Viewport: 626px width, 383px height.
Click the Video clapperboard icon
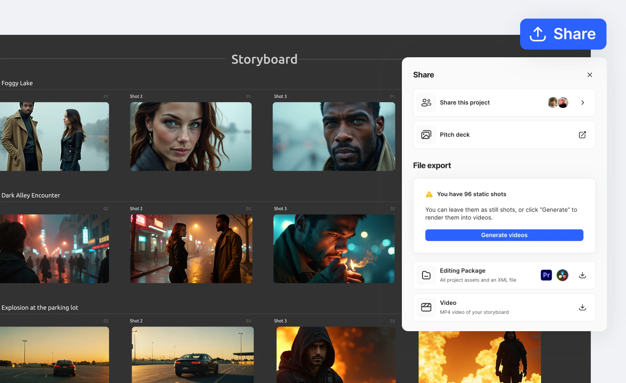[426, 307]
